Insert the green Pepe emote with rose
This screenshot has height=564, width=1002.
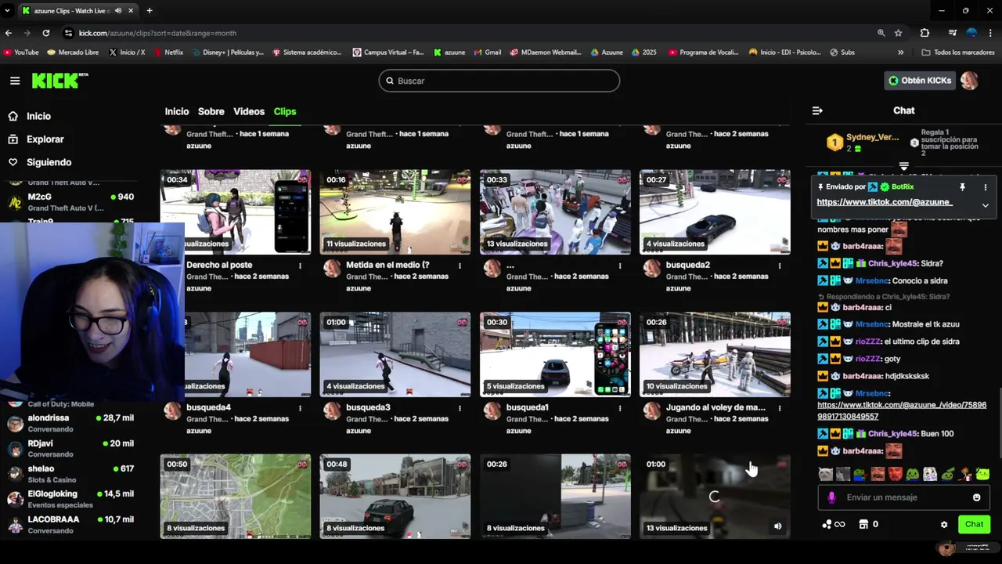(x=860, y=474)
